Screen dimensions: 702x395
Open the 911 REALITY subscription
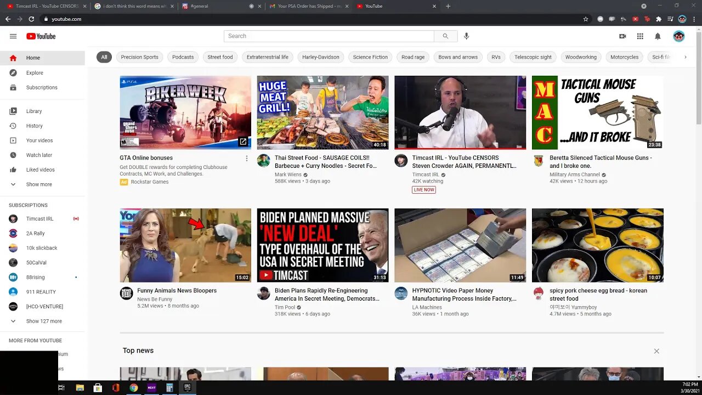tap(43, 292)
